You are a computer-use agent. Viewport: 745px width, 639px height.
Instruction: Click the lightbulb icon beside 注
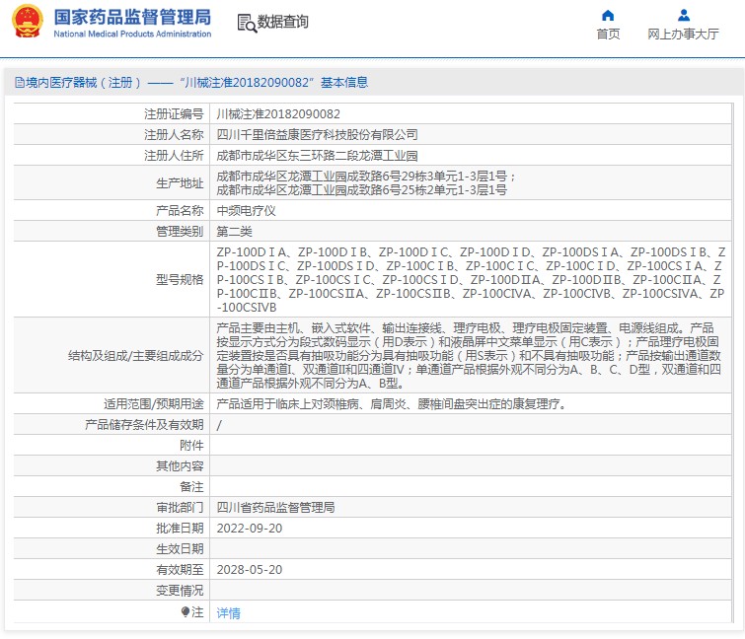pos(185,612)
